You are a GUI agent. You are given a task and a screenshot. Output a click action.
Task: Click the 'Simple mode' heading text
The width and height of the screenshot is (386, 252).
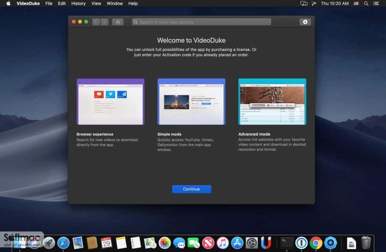(169, 134)
